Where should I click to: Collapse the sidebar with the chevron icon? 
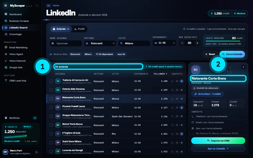(37, 5)
